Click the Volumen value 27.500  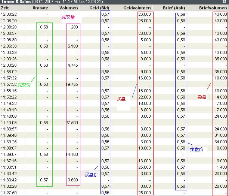(72, 123)
